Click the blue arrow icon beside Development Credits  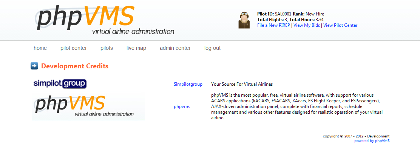(34, 66)
